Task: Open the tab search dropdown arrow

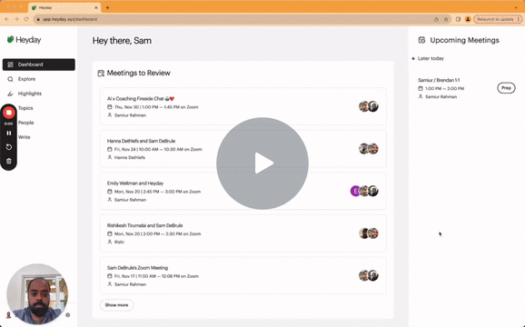Action: click(x=516, y=7)
